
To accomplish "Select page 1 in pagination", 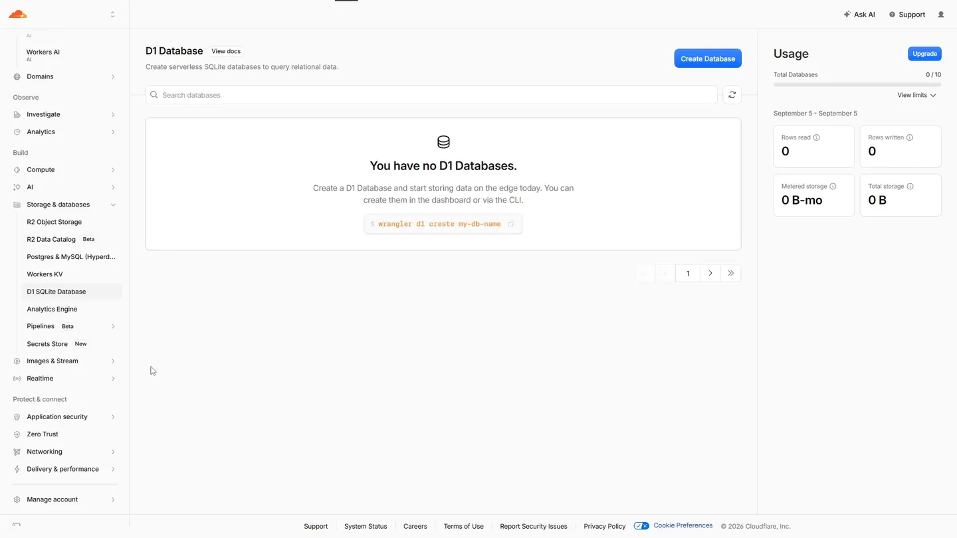I will (688, 273).
